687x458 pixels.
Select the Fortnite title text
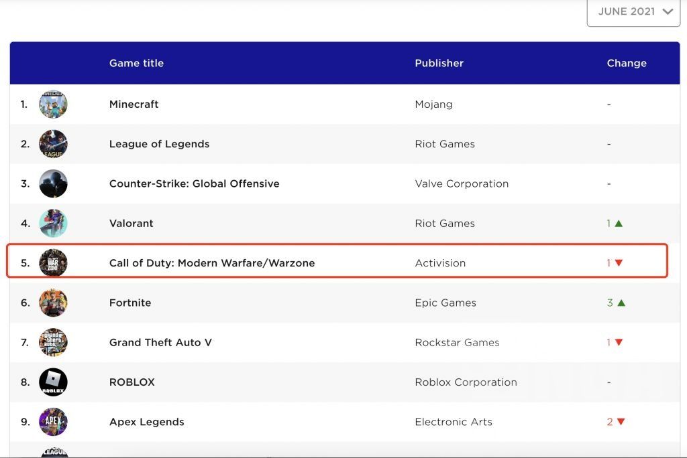click(130, 303)
